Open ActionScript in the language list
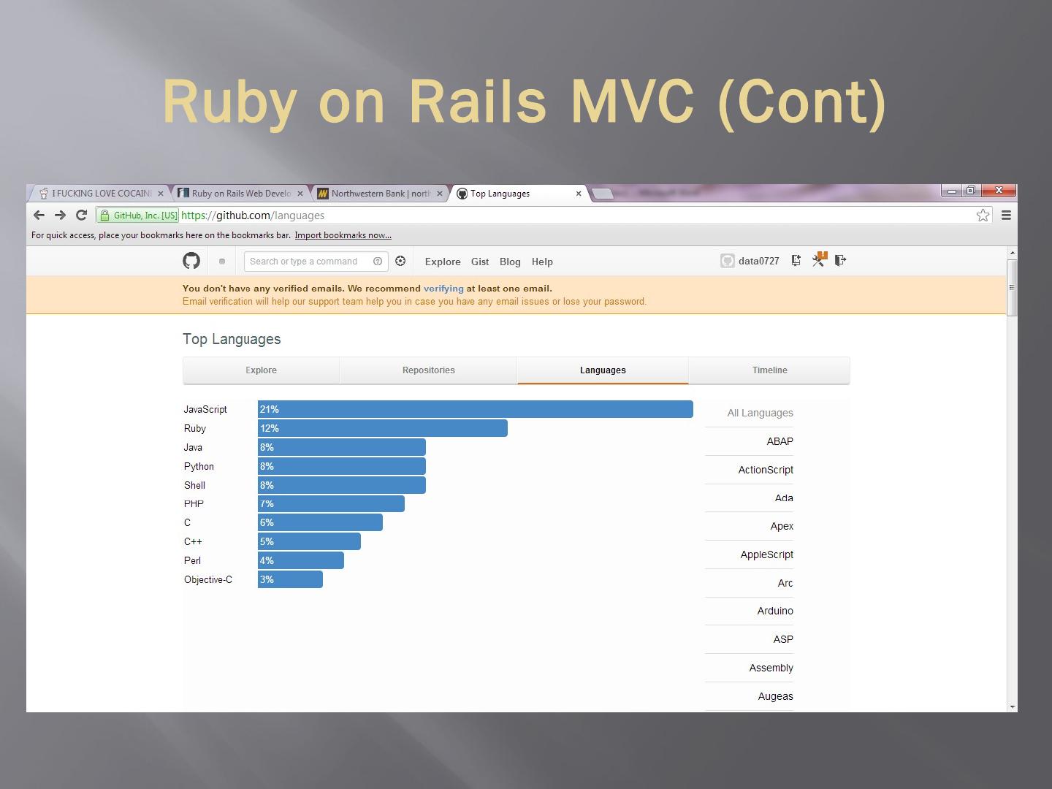The image size is (1052, 789). pyautogui.click(x=766, y=470)
